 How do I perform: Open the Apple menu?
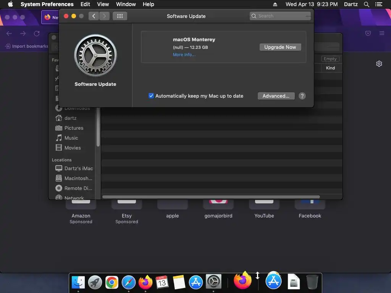click(x=10, y=4)
